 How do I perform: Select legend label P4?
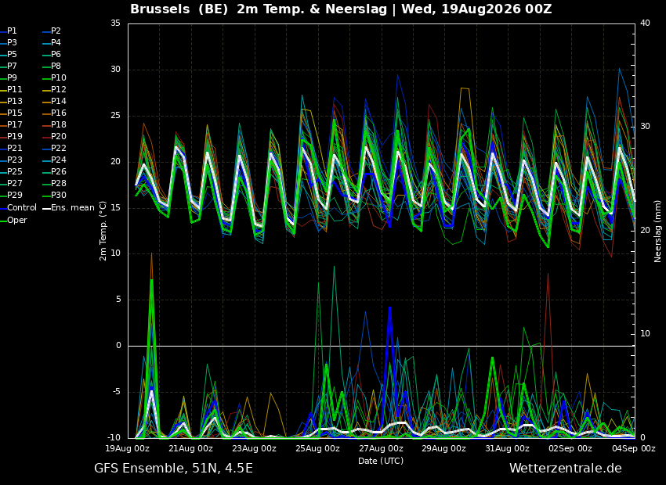point(52,42)
